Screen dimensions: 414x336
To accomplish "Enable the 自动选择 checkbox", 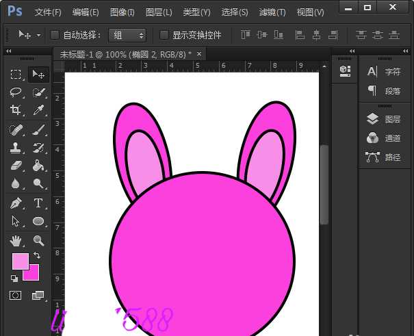I will click(x=55, y=35).
